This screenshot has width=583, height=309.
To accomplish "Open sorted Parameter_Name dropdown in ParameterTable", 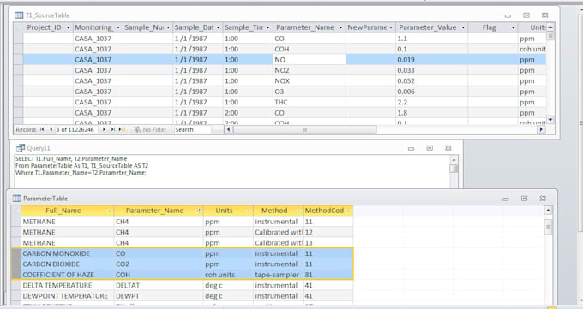I will tap(198, 211).
